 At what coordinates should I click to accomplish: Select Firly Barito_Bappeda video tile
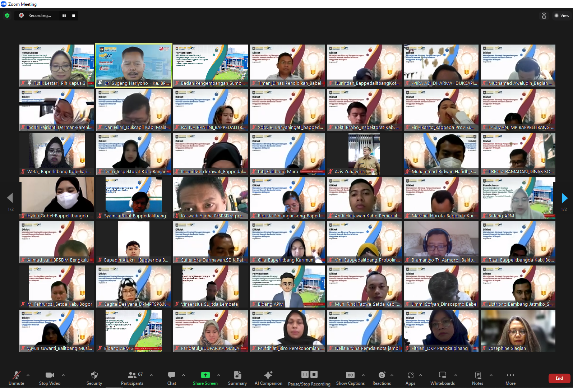pyautogui.click(x=441, y=110)
